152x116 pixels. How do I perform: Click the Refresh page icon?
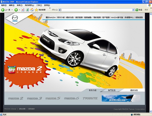(x=27, y=10)
